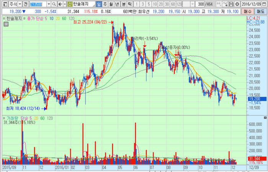Viewport: 268px width, 172px height.
Task: Select the yearly (년) period tab
Action: coord(117,4)
